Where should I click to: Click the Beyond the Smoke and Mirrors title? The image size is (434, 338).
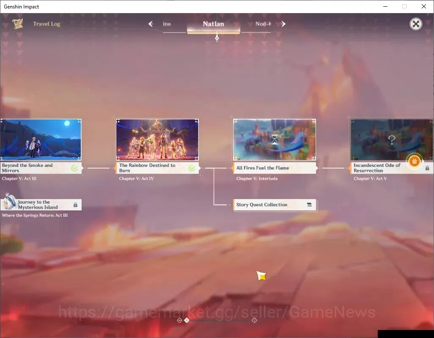point(27,168)
